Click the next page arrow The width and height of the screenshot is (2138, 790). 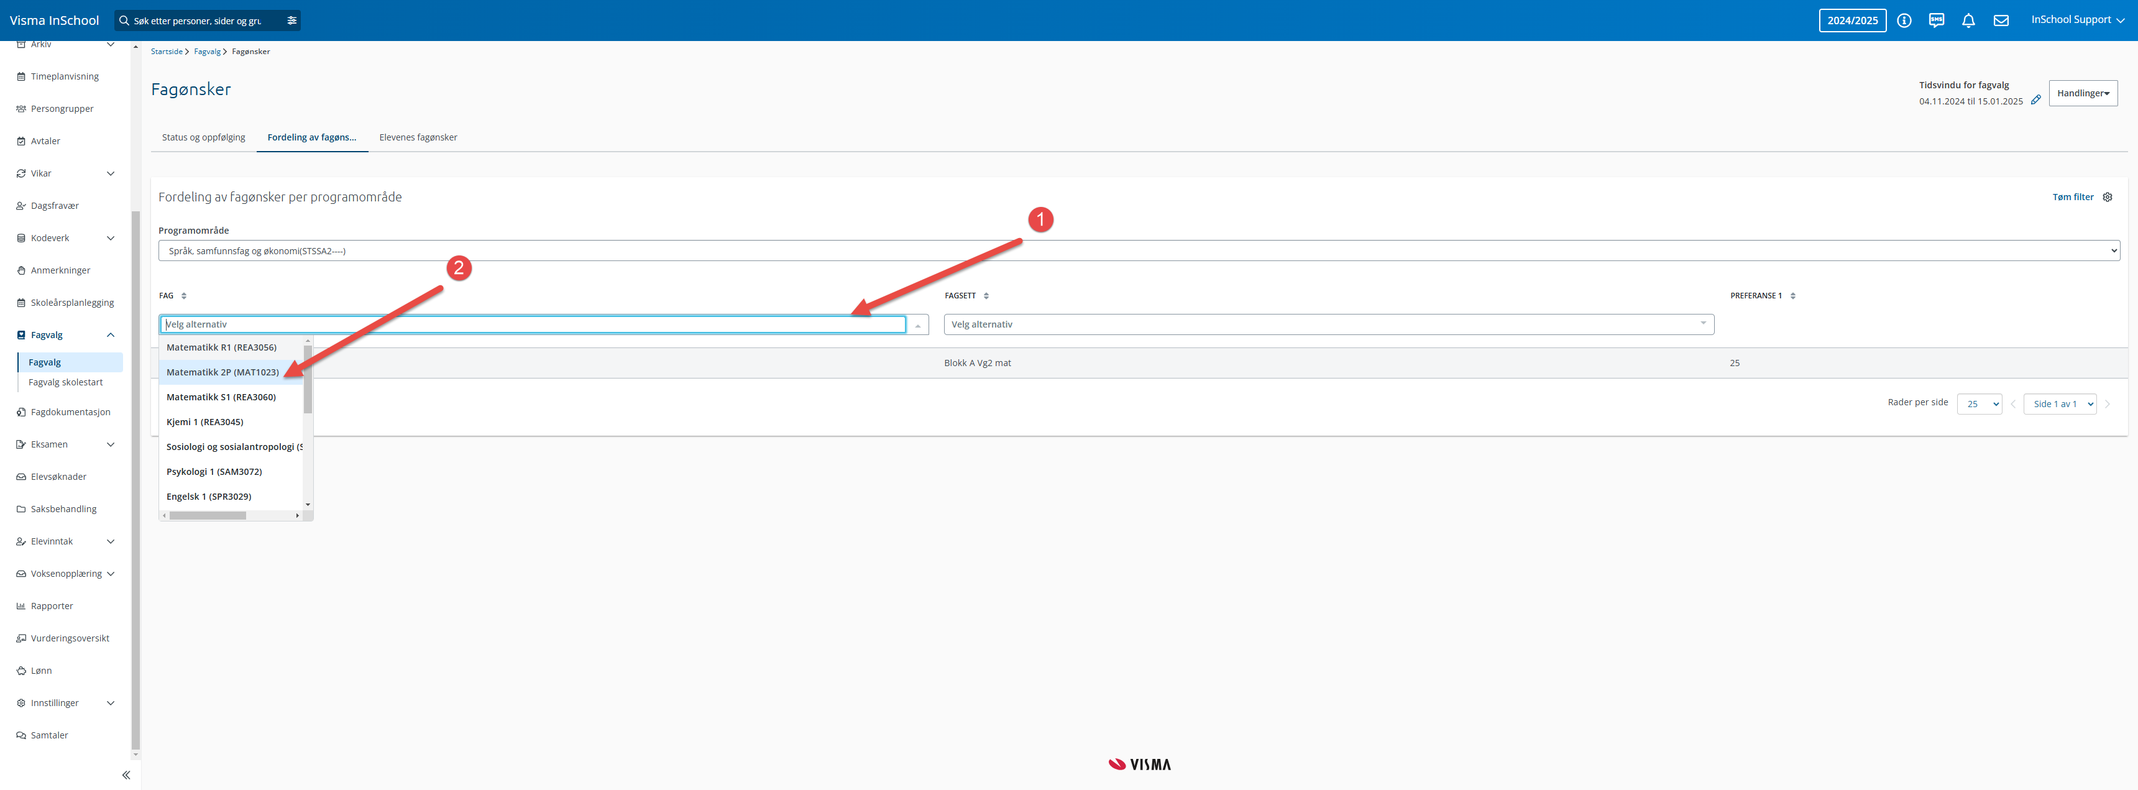2106,404
